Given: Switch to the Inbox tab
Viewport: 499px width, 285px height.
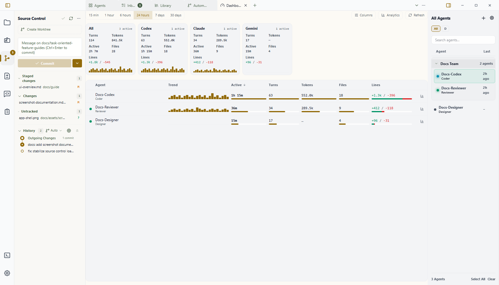Looking at the screenshot, I should click(132, 5).
